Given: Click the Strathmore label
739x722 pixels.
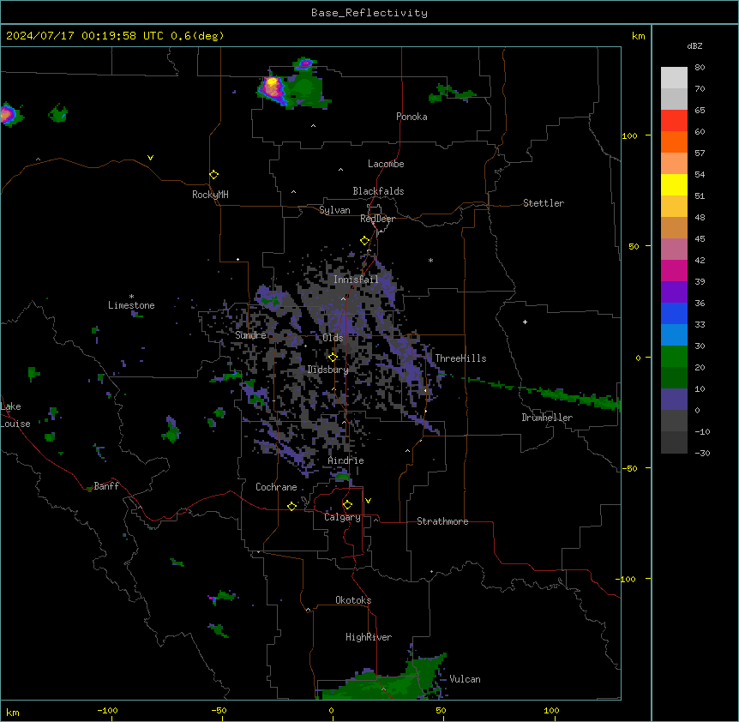Looking at the screenshot, I should point(442,521).
